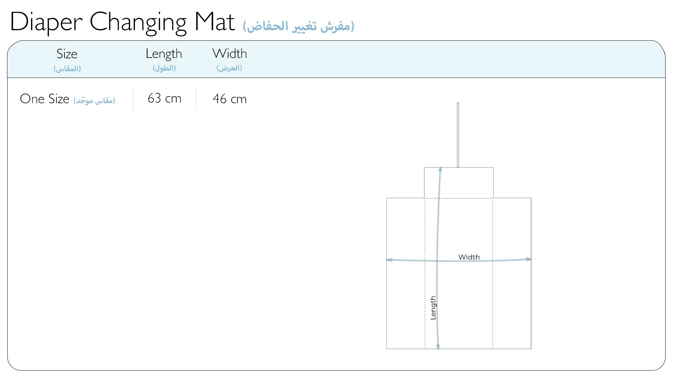Click the 63 cm length value
Viewport: 674px width, 379px height.
pos(164,98)
